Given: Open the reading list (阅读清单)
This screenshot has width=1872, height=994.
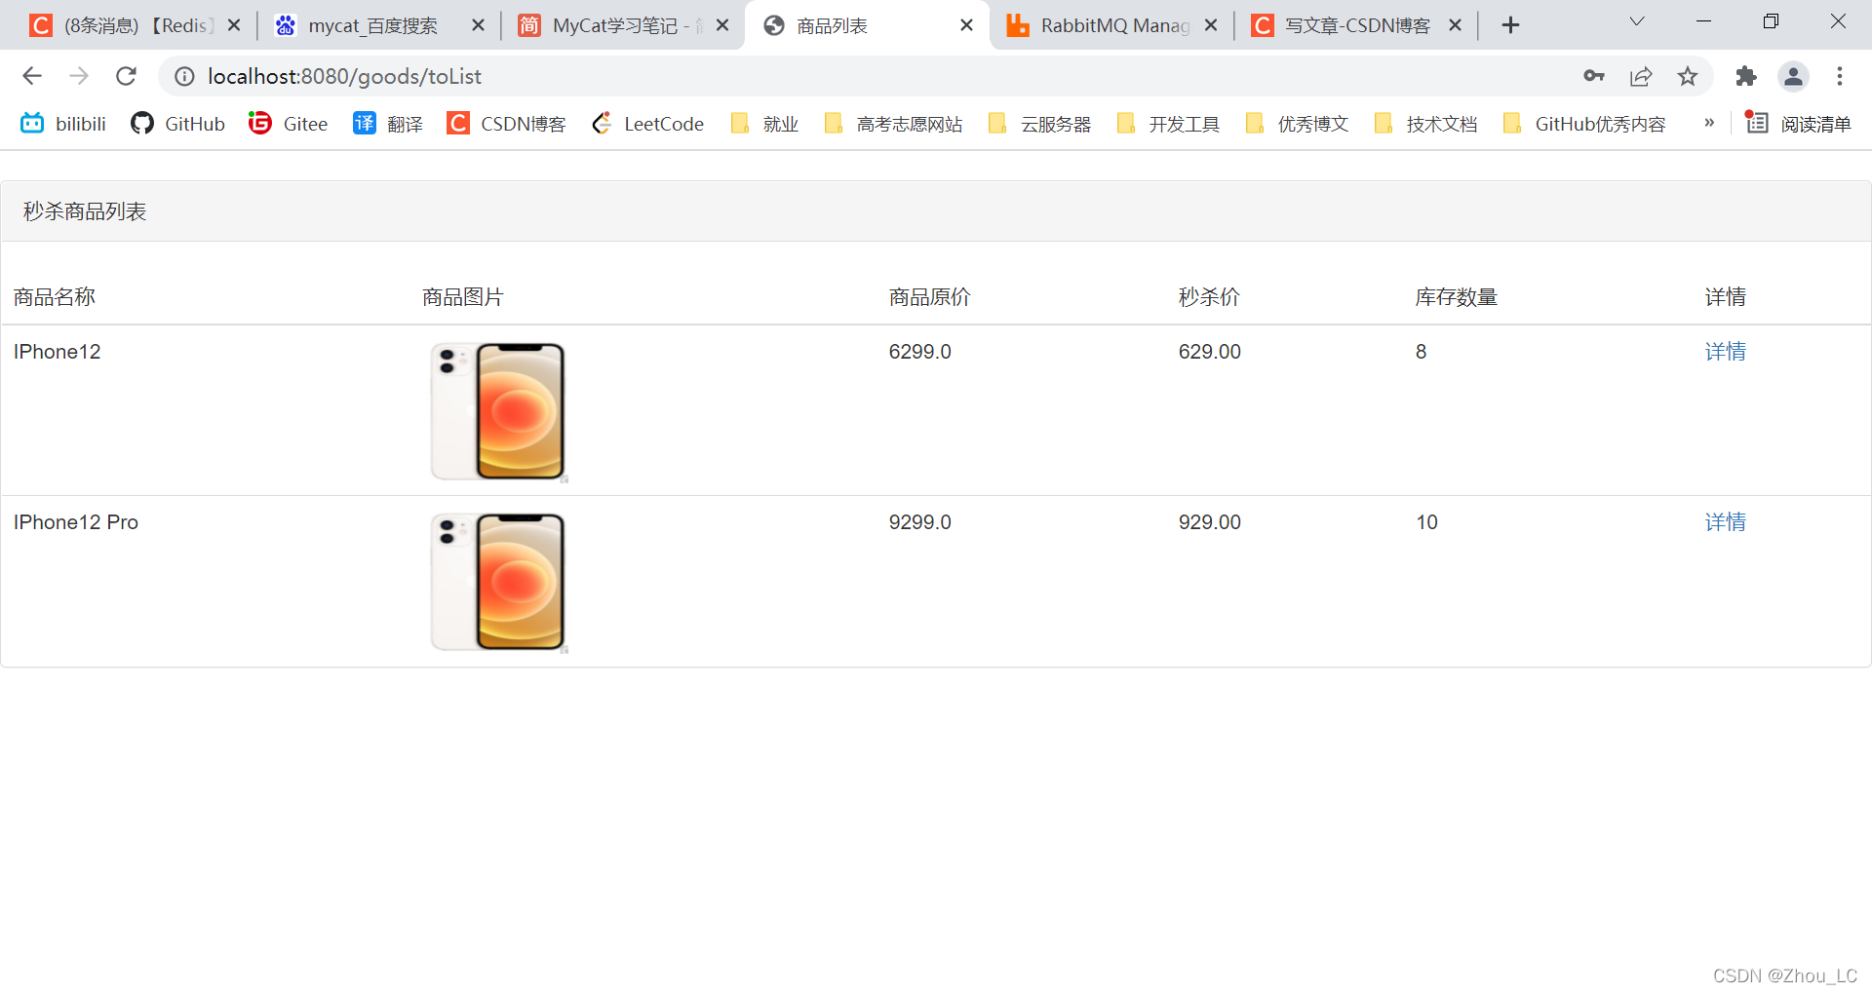Looking at the screenshot, I should 1798,124.
